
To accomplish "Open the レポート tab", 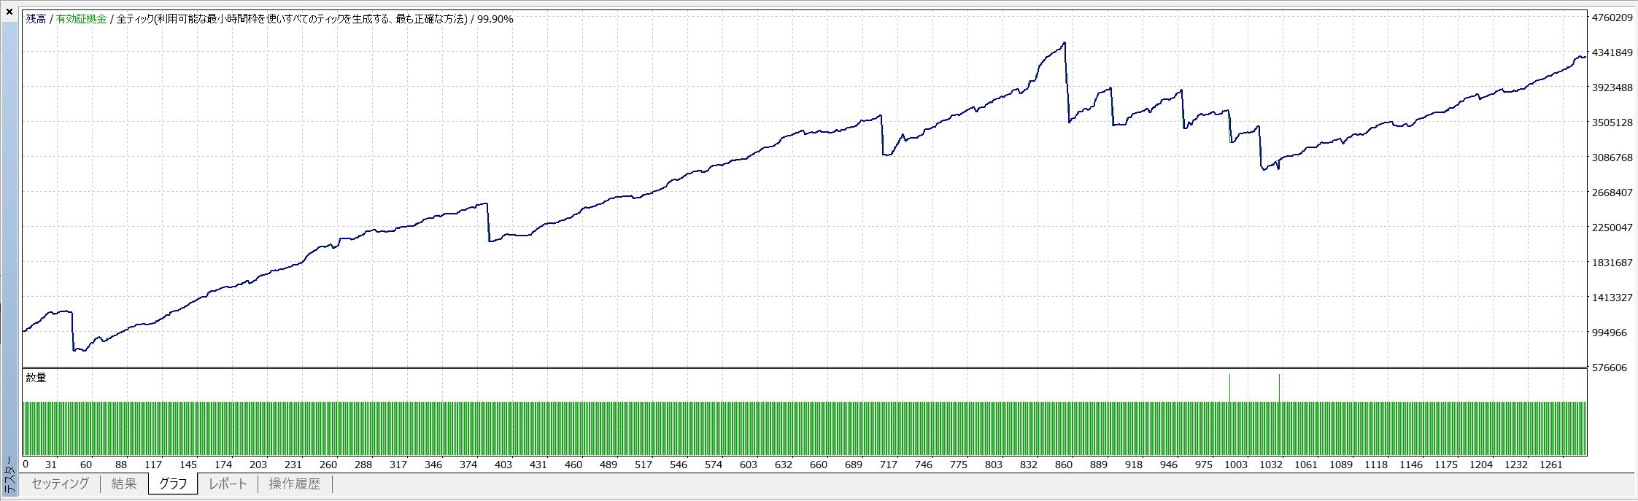I will [x=228, y=483].
